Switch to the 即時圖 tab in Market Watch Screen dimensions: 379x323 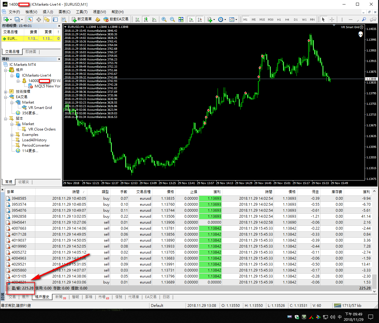(x=30, y=51)
